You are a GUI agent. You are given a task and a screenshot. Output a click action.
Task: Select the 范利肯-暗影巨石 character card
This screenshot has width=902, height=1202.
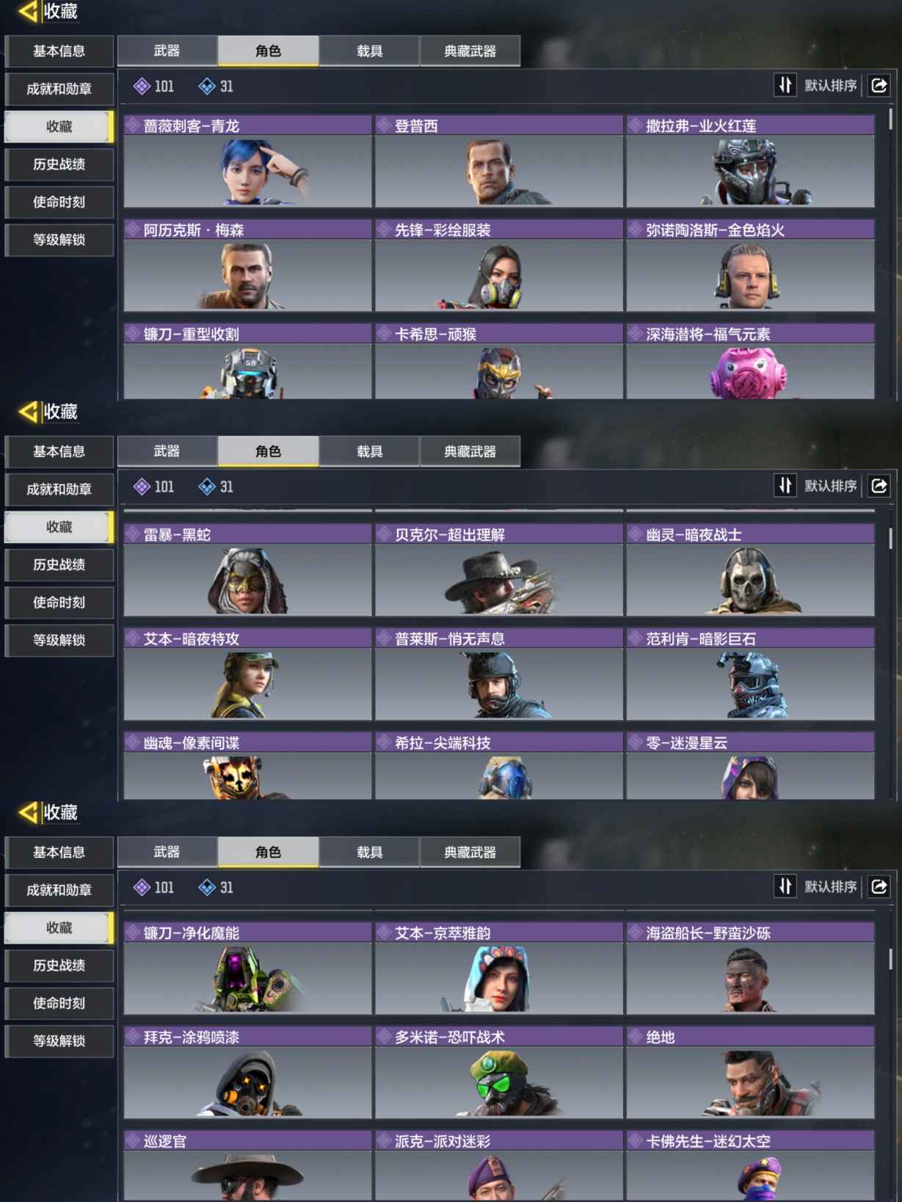pyautogui.click(x=750, y=674)
